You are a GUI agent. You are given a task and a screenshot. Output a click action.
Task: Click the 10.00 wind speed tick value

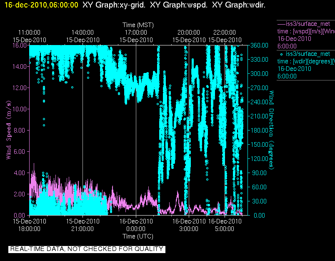pyautogui.click(x=20, y=109)
